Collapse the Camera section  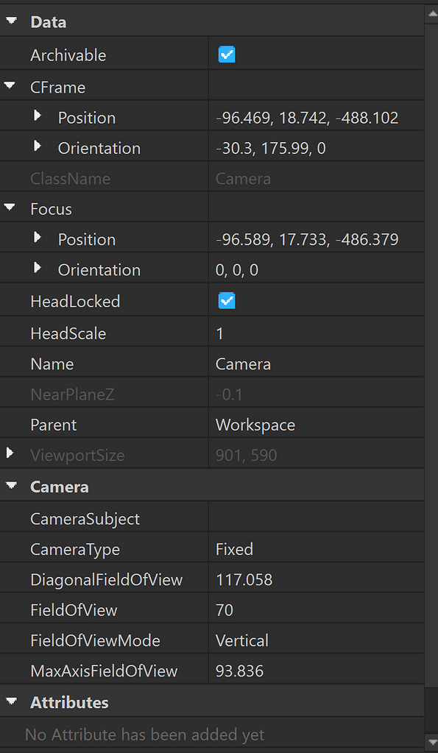11,486
